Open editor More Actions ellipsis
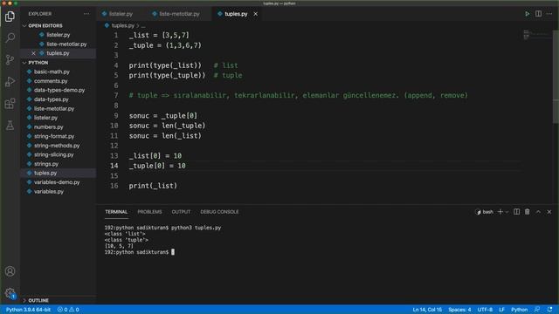The height and width of the screenshot is (314, 559). 549,14
